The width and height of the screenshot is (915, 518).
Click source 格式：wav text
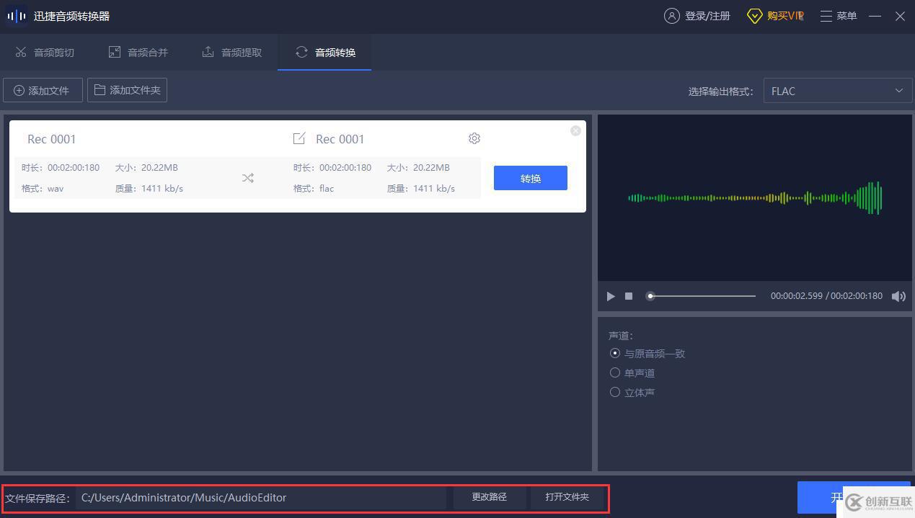43,189
